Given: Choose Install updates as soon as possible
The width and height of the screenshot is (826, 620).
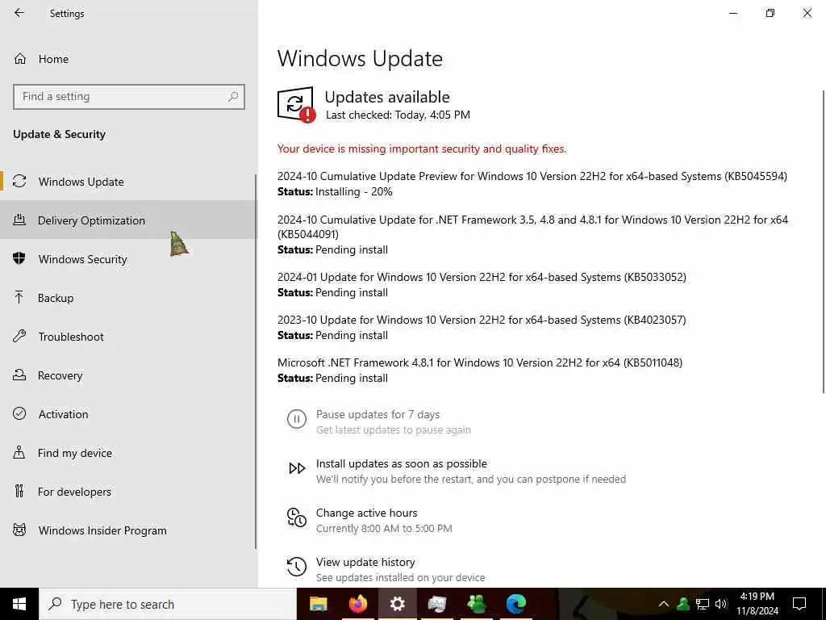Looking at the screenshot, I should pyautogui.click(x=402, y=464).
